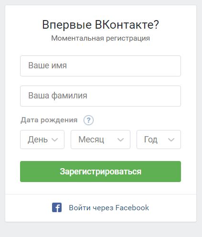Expand the Месяц month selector

point(100,140)
